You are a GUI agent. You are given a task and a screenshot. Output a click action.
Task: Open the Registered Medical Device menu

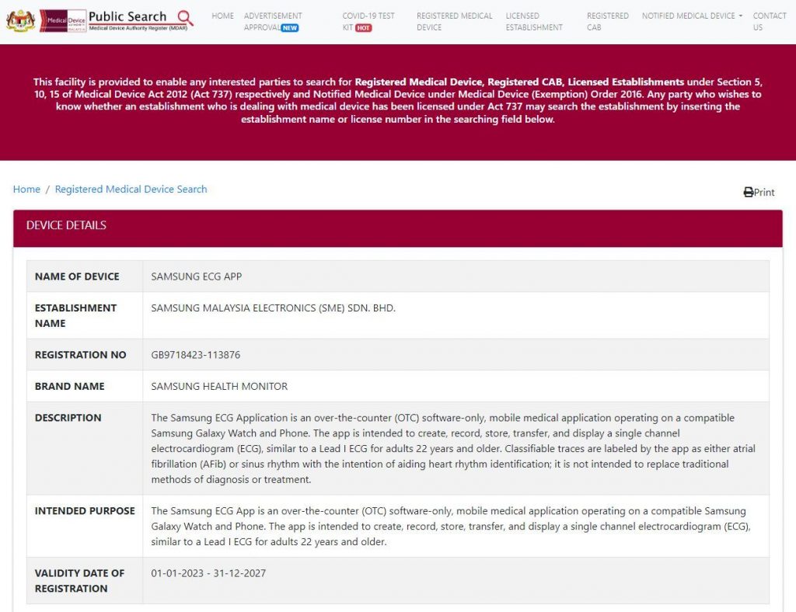pos(454,21)
